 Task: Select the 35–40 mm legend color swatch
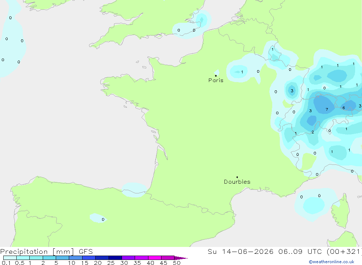[x=142, y=258]
